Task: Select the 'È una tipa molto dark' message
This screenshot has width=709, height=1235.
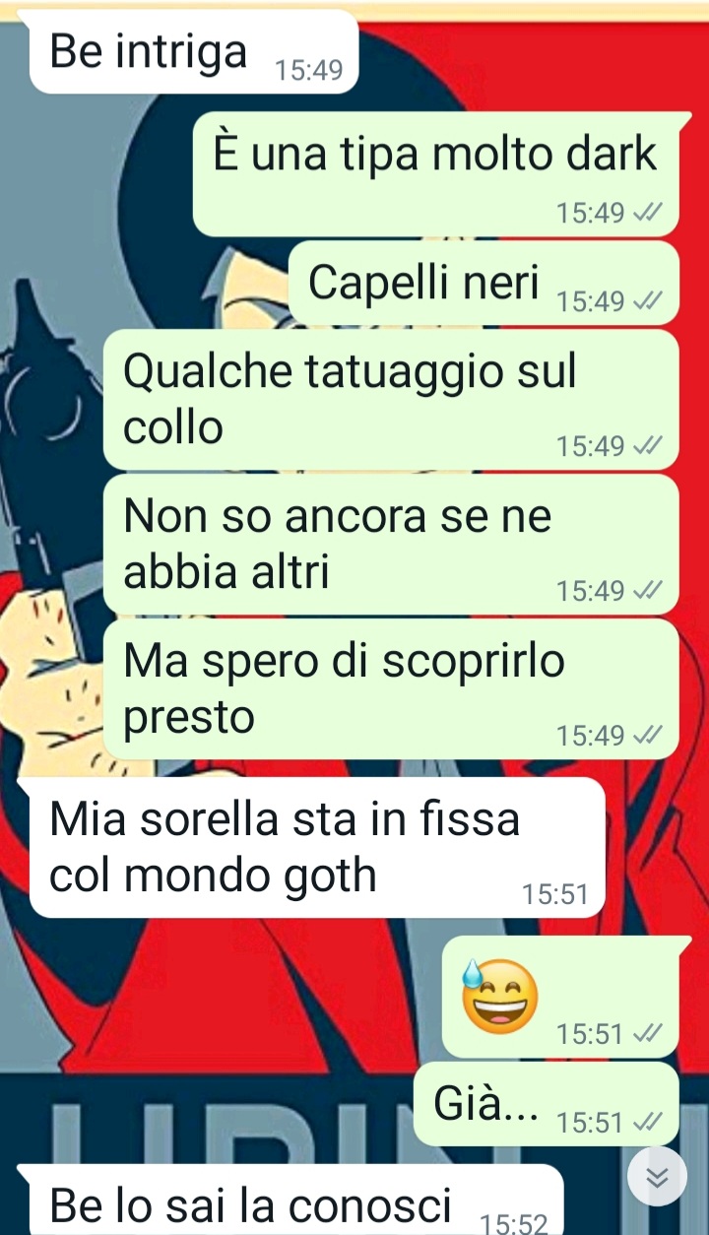Action: point(436,174)
